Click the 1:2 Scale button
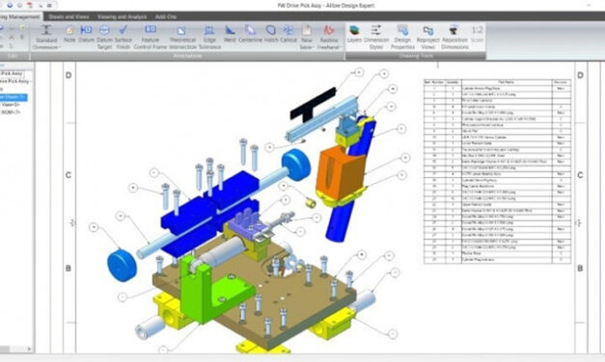 point(478,34)
